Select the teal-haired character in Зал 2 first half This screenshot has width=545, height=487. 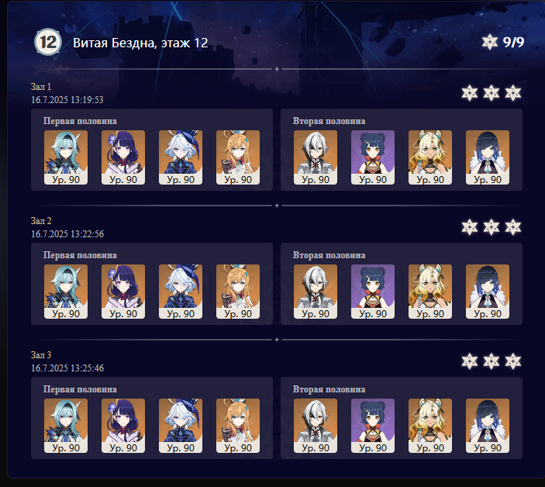66,292
